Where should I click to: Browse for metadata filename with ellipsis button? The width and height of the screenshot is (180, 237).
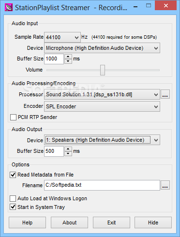(165, 185)
